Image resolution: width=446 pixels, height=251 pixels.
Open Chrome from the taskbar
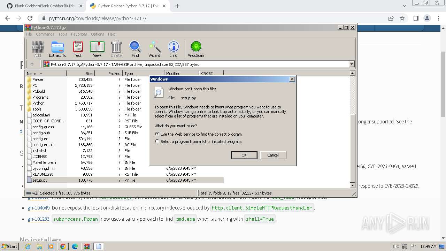click(63, 246)
